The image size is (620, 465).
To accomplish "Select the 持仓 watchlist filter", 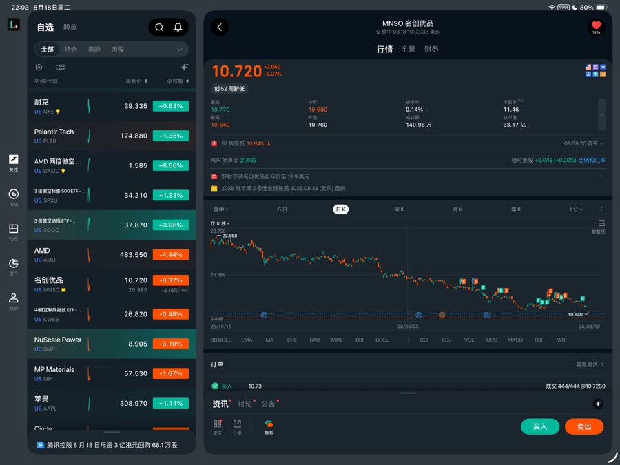I will tap(71, 50).
